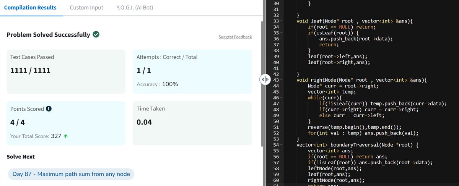
Task: Place cursor on ans.push_back(root->data) line 36
Action: 356,39
